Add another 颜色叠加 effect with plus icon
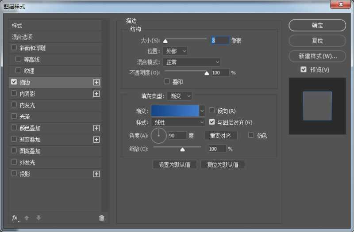354x232 pixels. pyautogui.click(x=96, y=128)
